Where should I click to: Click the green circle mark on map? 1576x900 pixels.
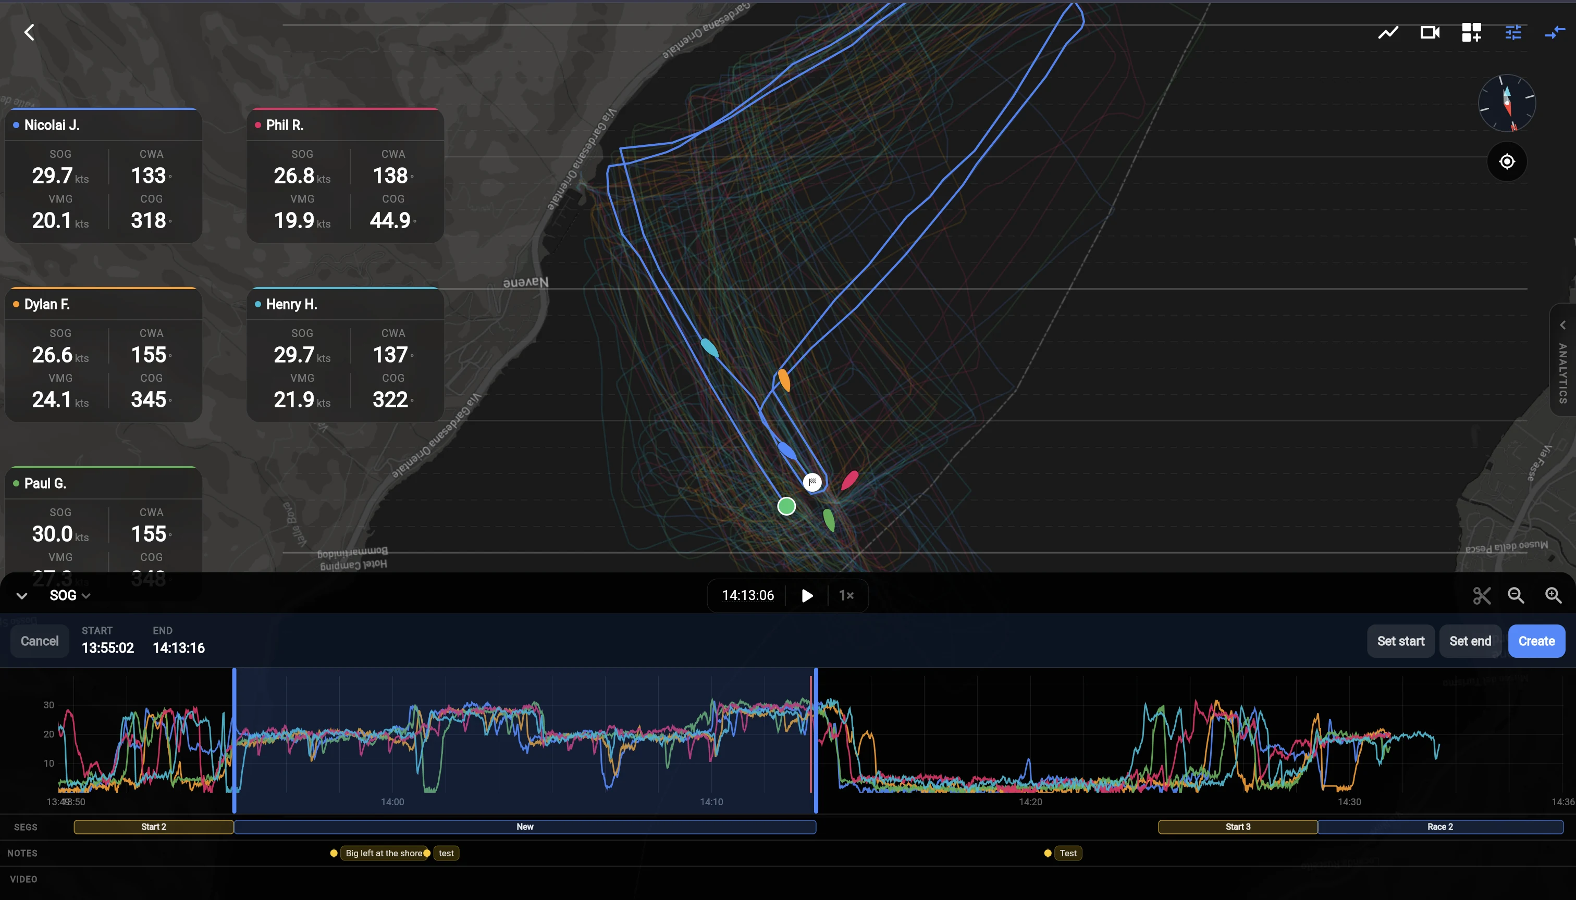point(786,506)
